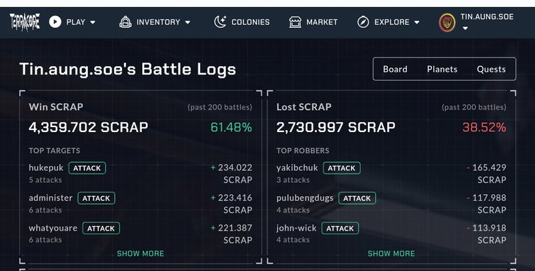Switch to the Board tab
535x271 pixels.
coord(395,69)
